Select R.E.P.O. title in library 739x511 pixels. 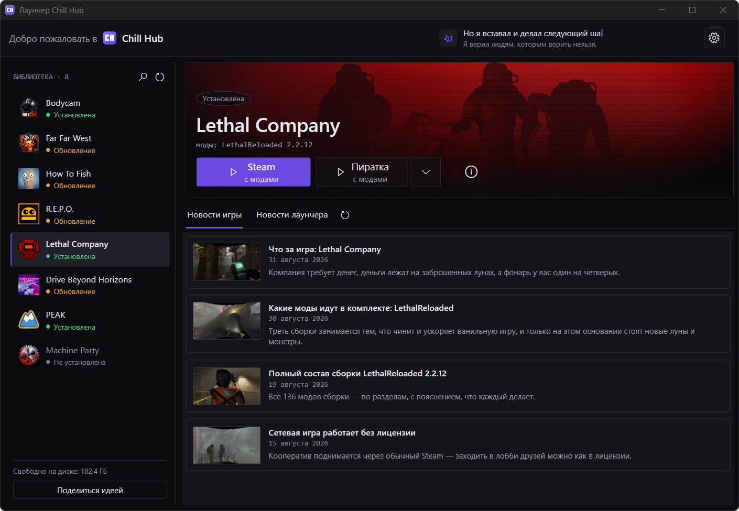pyautogui.click(x=60, y=209)
